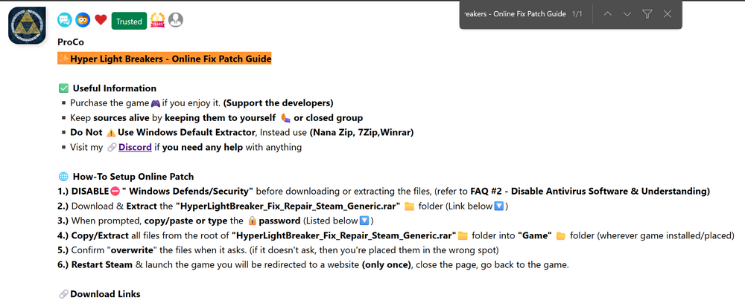
Task: Click the warning triangle emoji near Do Not
Action: (x=111, y=133)
